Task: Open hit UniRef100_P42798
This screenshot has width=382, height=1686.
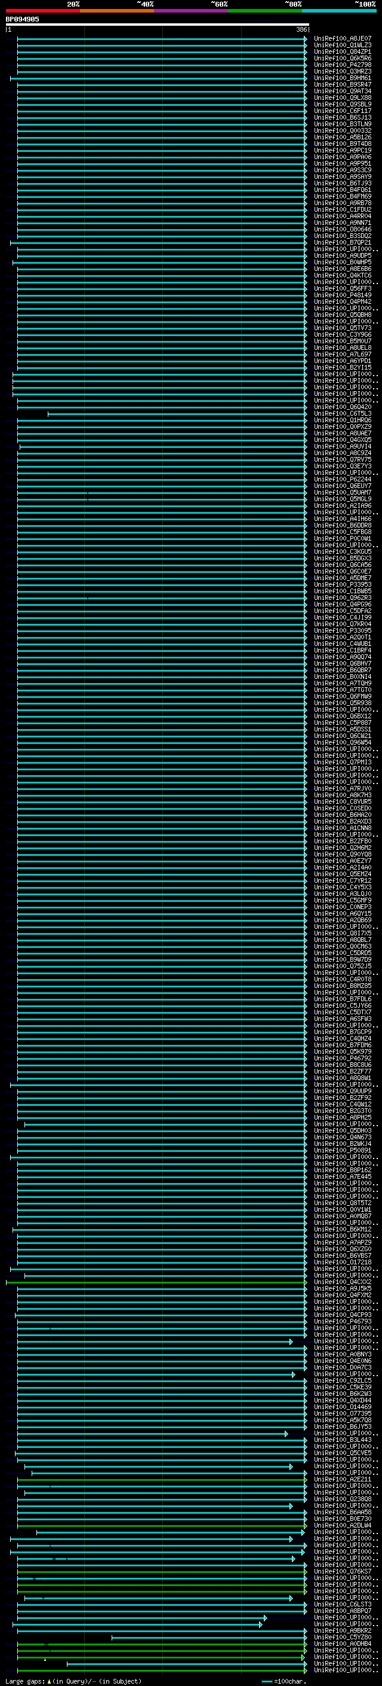Action: click(342, 65)
